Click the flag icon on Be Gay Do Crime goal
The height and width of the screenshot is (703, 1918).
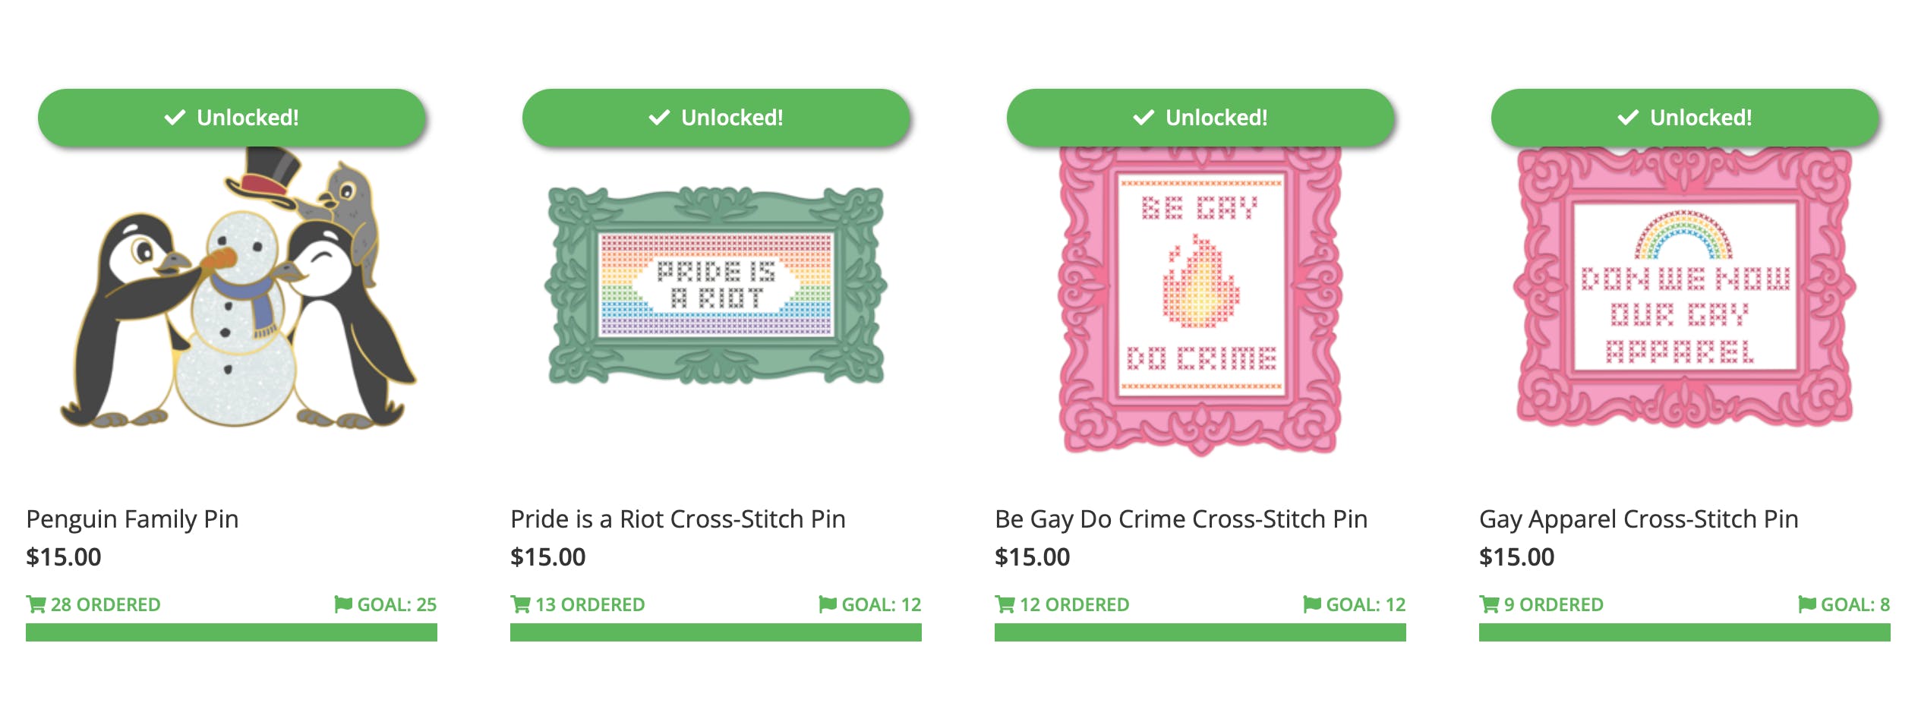pyautogui.click(x=1312, y=604)
